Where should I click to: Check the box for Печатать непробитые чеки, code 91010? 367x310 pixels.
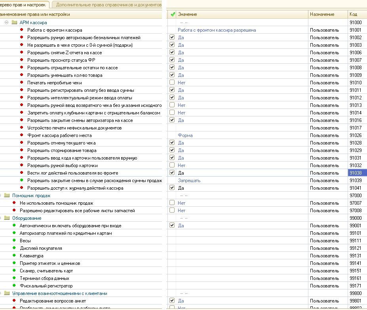pyautogui.click(x=172, y=82)
